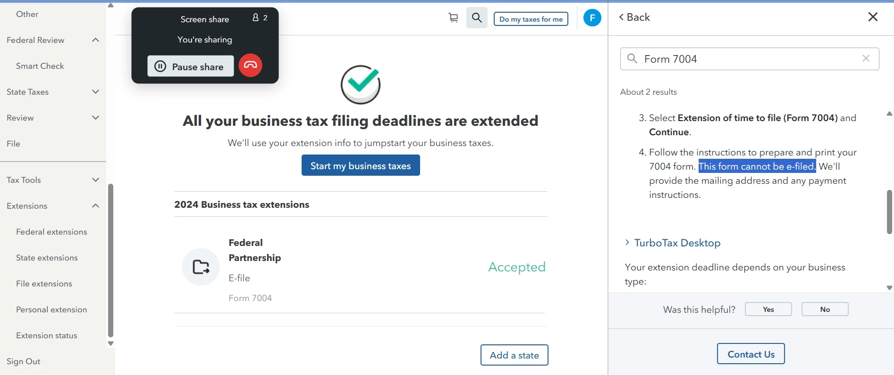Answer Yes to Was this helpful

(x=768, y=309)
